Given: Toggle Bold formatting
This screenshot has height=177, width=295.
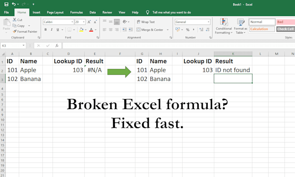Looking at the screenshot, I should tap(46, 30).
